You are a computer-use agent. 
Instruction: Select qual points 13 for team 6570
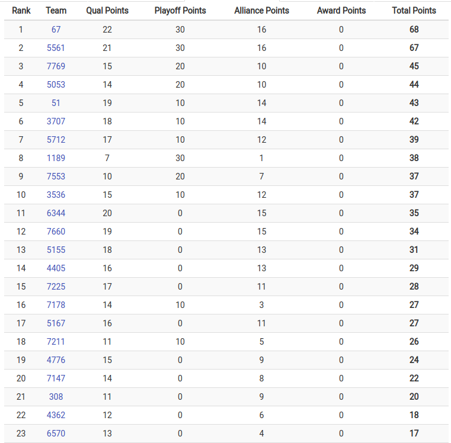coord(107,434)
